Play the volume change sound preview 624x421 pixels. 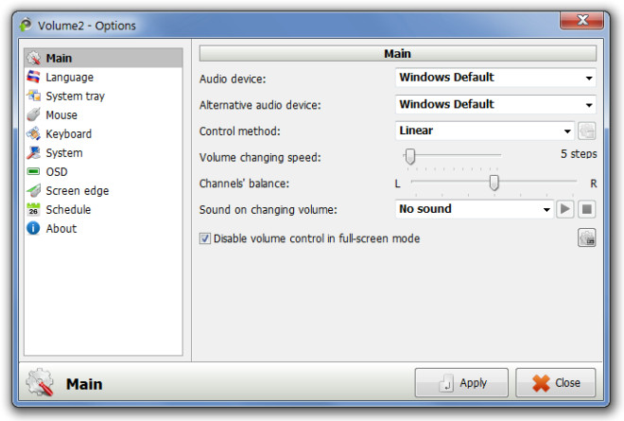(x=564, y=209)
